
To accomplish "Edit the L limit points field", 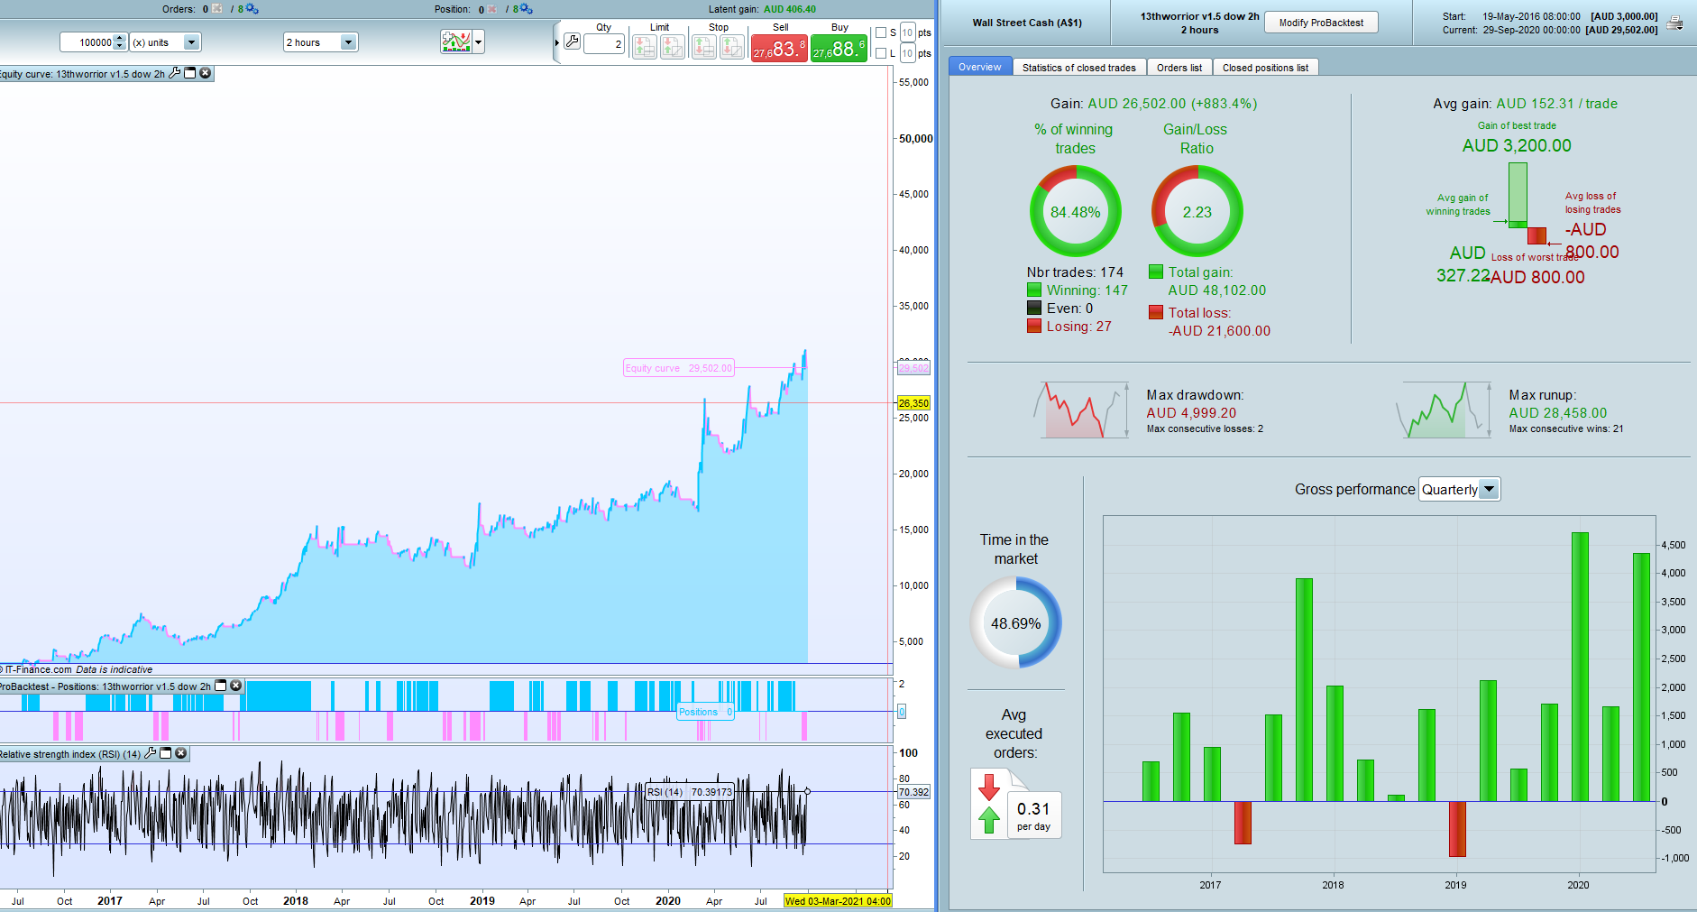I will click(908, 54).
